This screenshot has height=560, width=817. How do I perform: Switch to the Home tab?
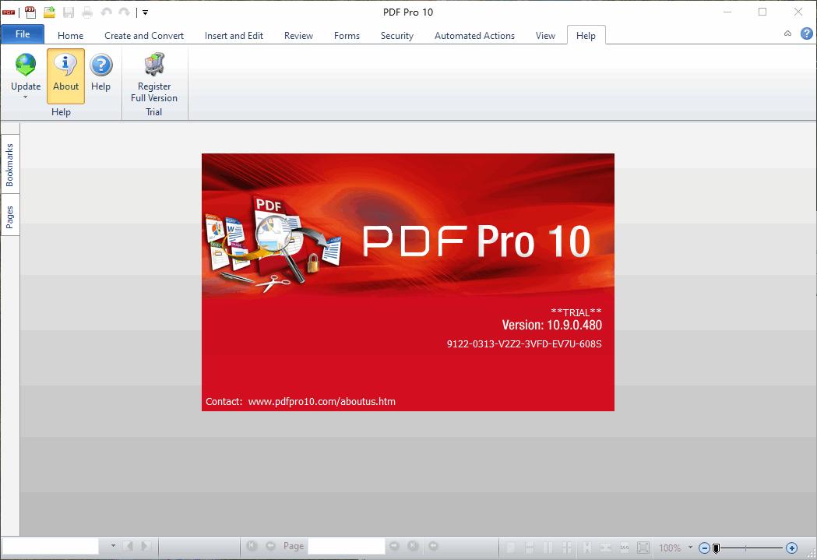(70, 35)
